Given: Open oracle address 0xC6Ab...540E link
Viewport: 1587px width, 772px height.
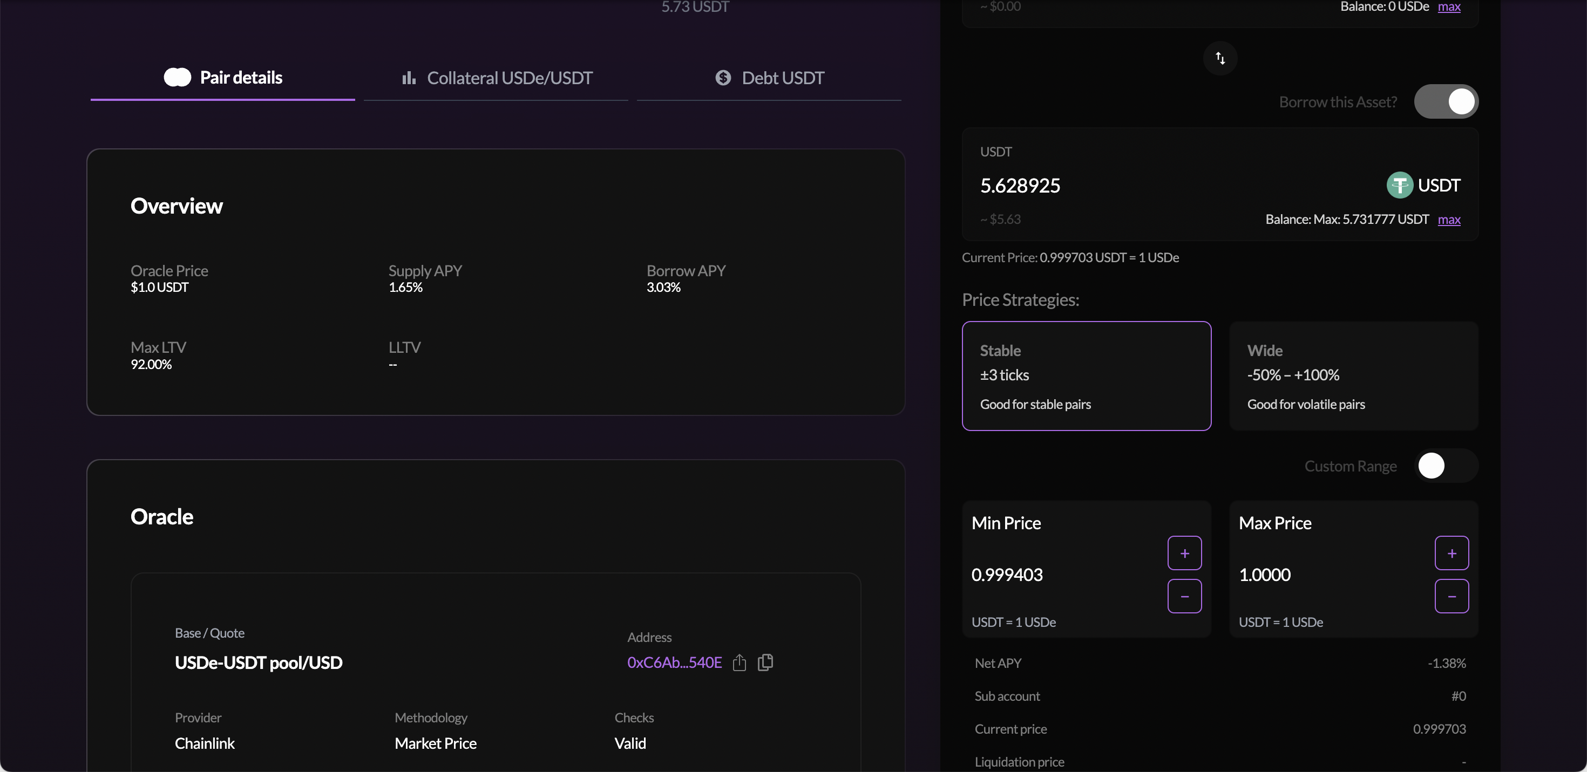Looking at the screenshot, I should (674, 662).
